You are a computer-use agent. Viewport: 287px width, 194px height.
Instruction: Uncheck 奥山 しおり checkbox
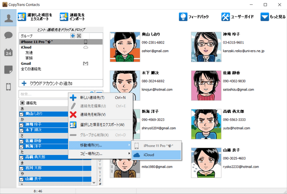click(22, 114)
